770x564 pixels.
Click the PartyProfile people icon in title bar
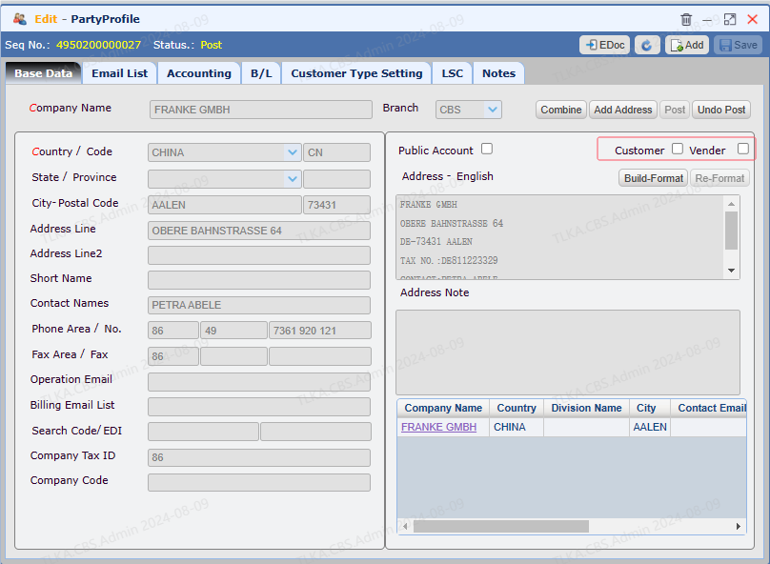click(20, 19)
